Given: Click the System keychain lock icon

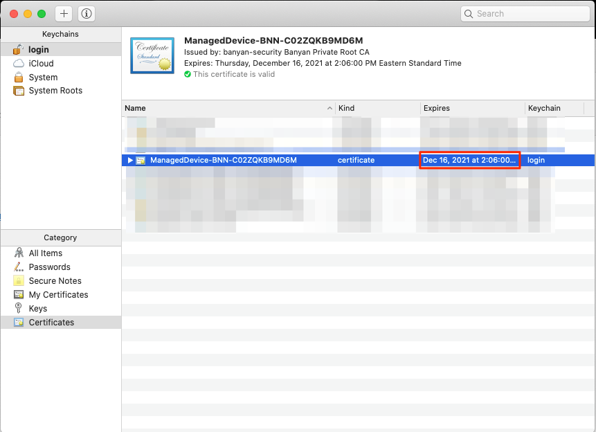Looking at the screenshot, I should pos(19,78).
